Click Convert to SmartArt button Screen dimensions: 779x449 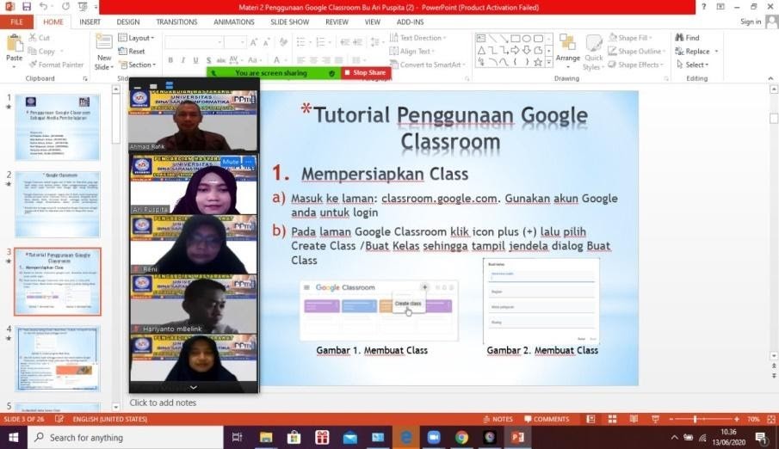point(427,65)
